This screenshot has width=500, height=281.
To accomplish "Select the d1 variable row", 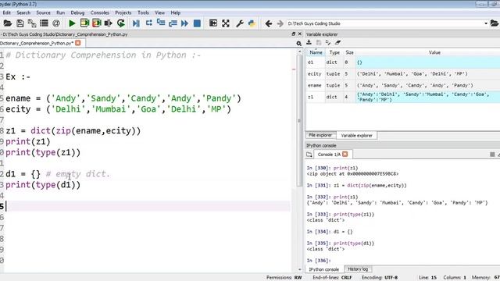I will tap(403, 62).
